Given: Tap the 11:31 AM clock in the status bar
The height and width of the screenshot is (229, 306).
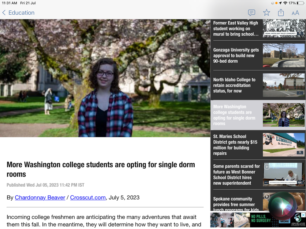Looking at the screenshot, I should coord(9,3).
